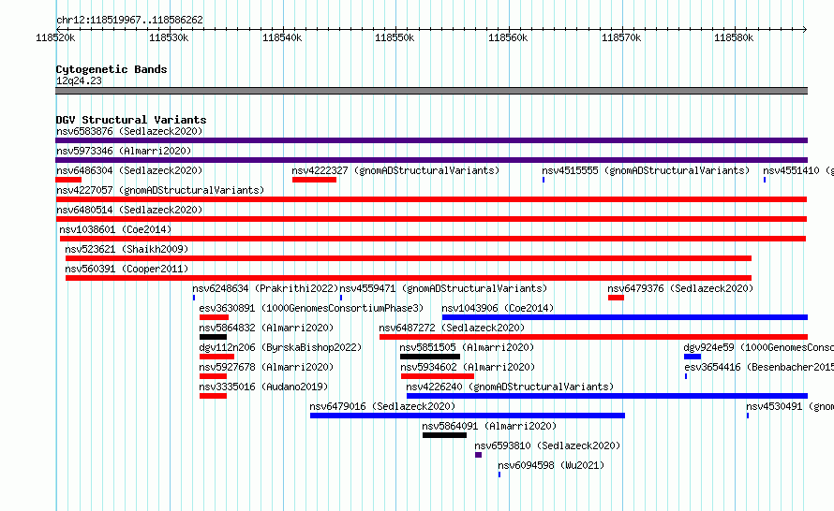Open nsv6487272 (Sedlazeck2020) label

[x=452, y=328]
